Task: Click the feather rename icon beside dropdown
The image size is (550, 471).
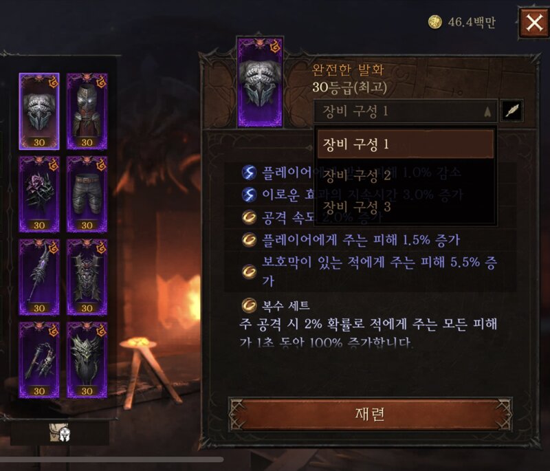Action: pyautogui.click(x=511, y=111)
